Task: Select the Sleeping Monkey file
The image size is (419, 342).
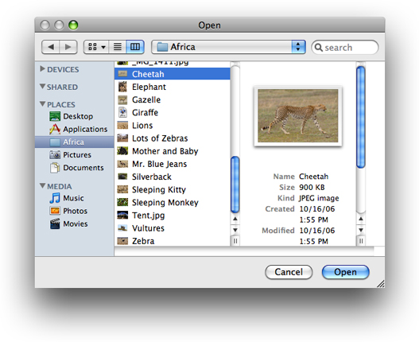Action: point(172,203)
